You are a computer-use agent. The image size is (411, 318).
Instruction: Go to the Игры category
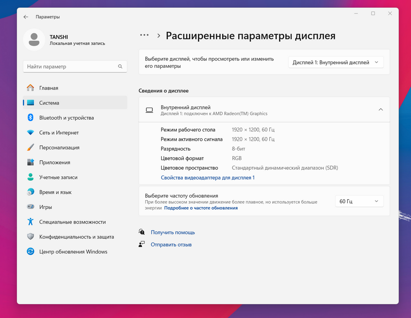coord(75,207)
